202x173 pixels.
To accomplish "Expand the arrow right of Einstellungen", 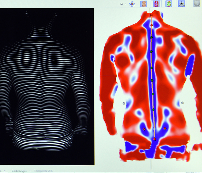I will pos(30,171).
